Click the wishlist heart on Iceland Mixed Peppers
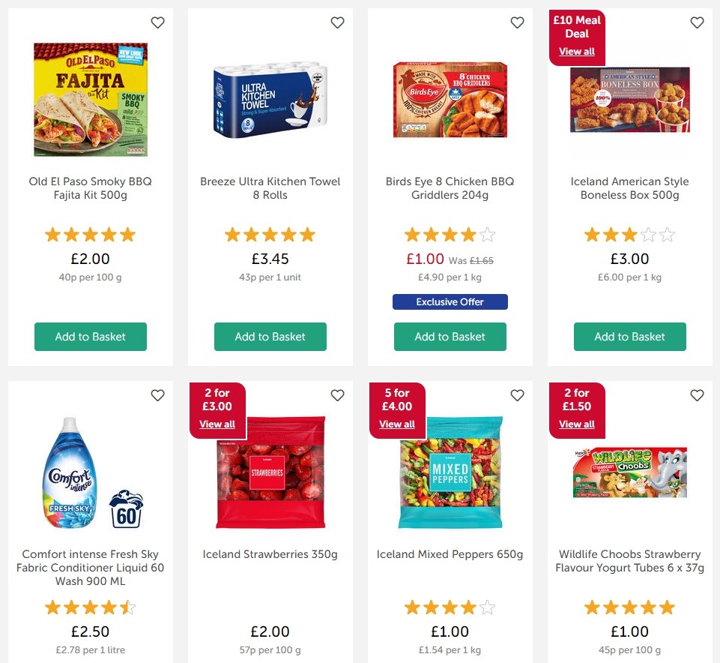 [x=517, y=395]
